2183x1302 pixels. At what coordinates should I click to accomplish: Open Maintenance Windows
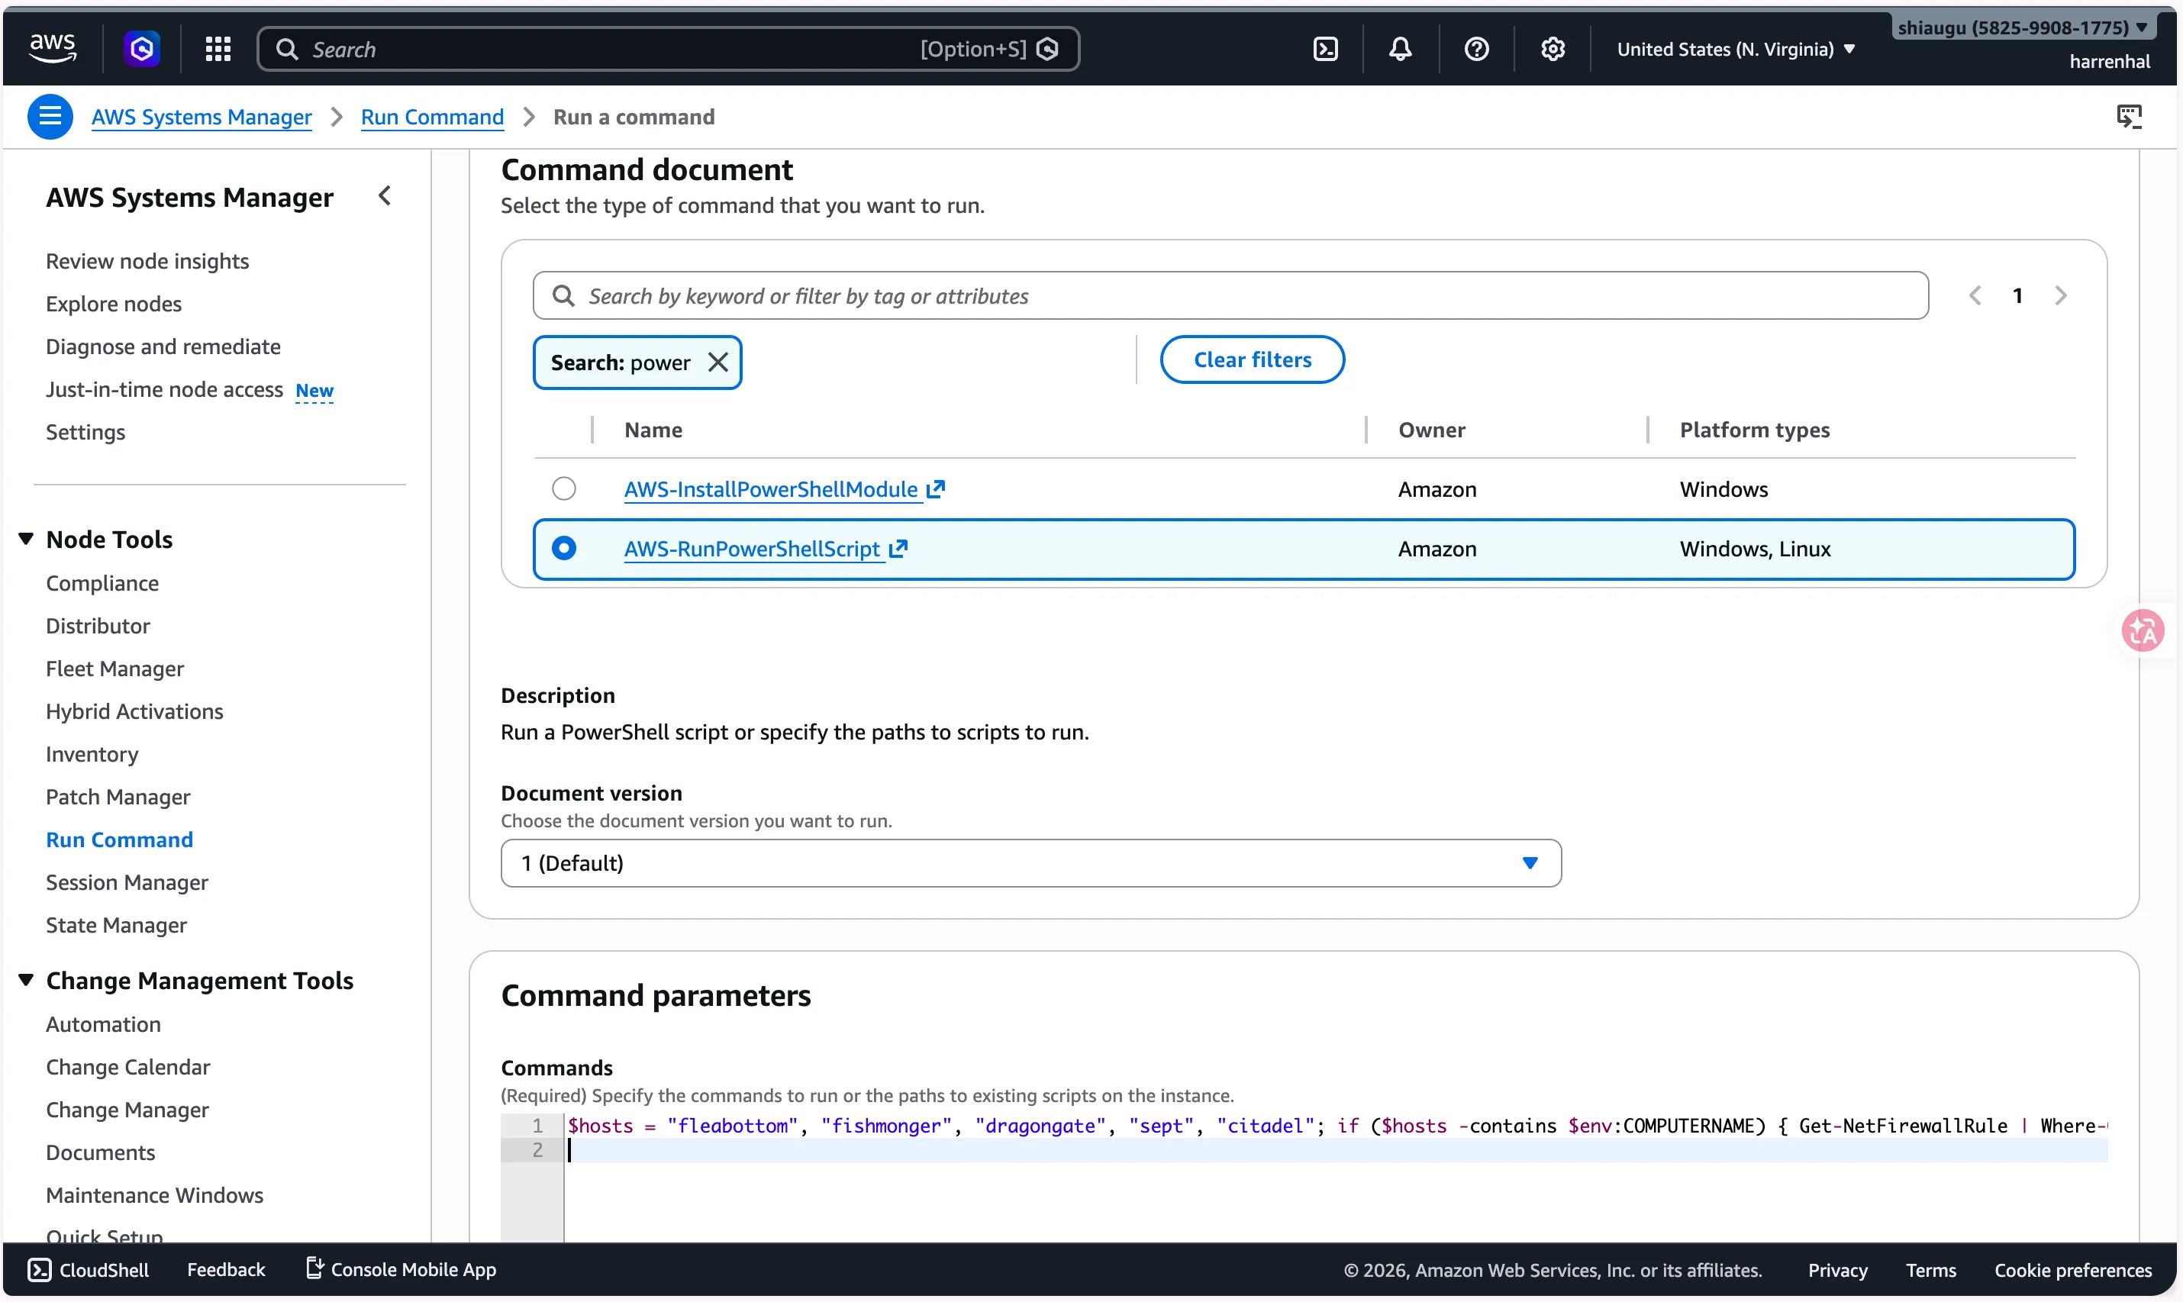[x=154, y=1196]
